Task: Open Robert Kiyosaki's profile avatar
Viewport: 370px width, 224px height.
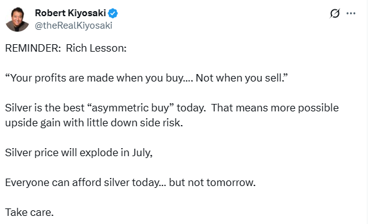Action: (17, 19)
